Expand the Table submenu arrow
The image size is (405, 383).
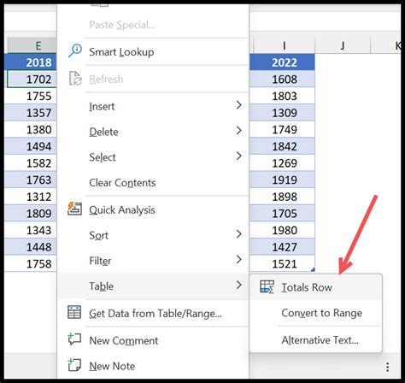(x=239, y=285)
